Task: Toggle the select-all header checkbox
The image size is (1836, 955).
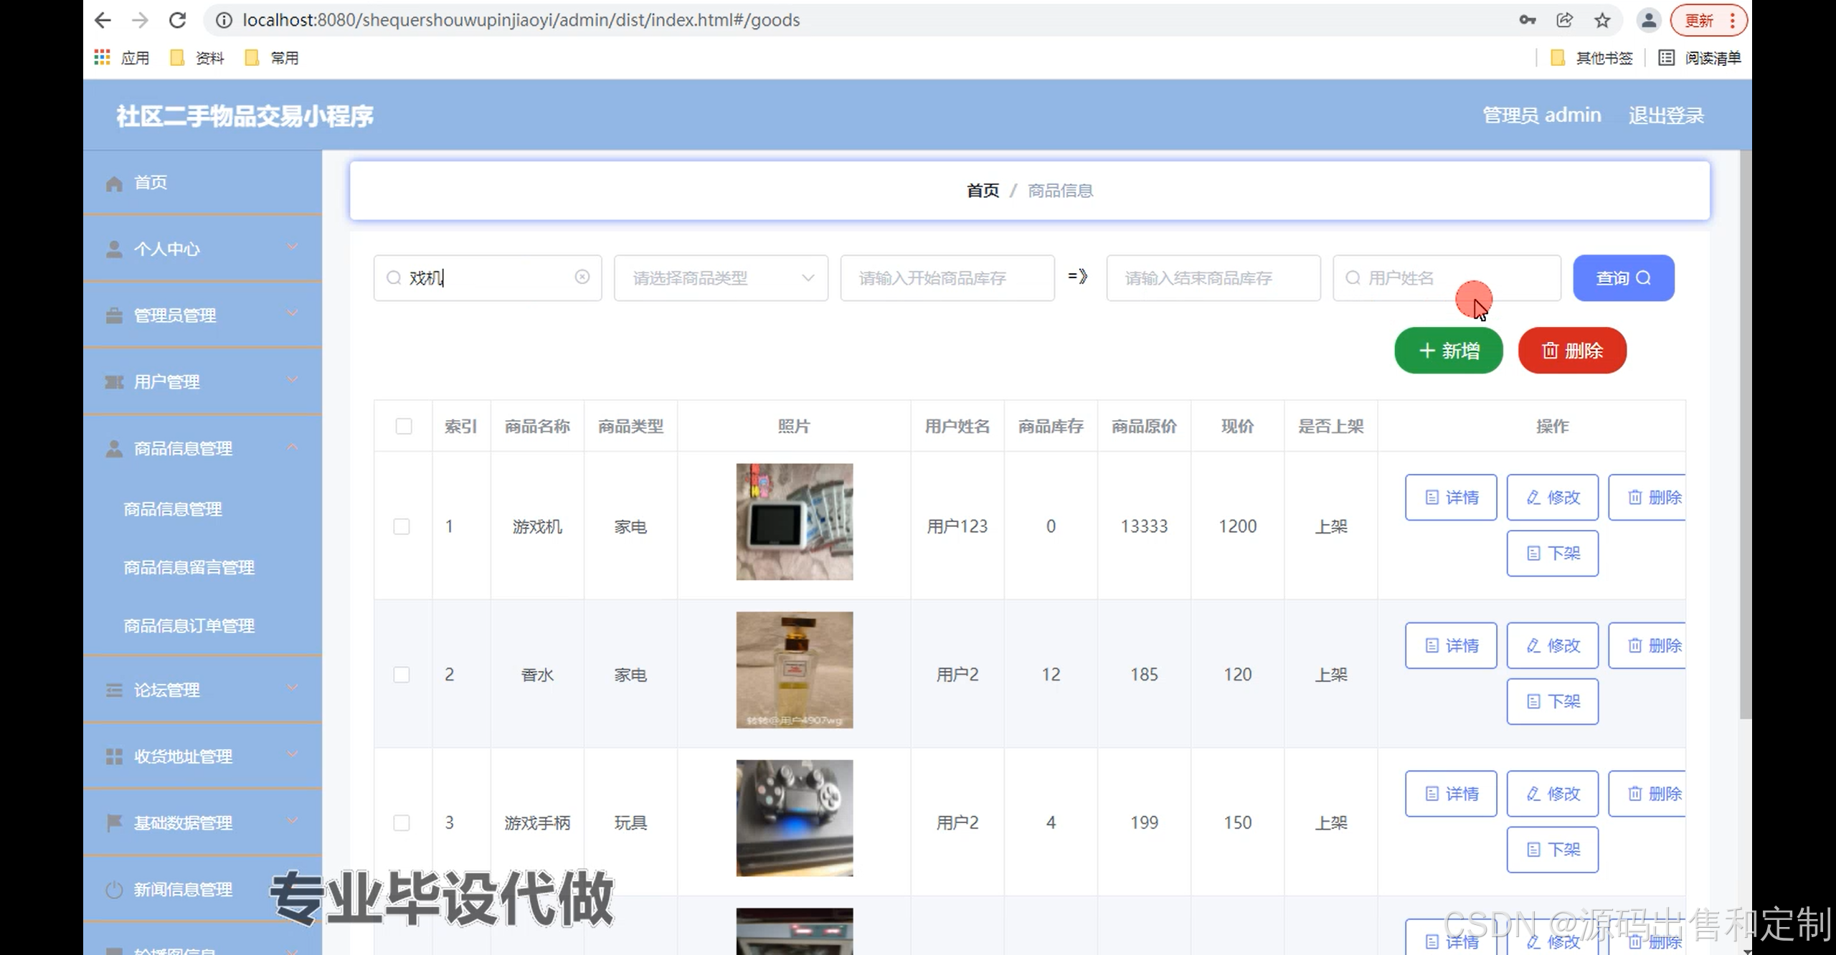Action: coord(404,427)
